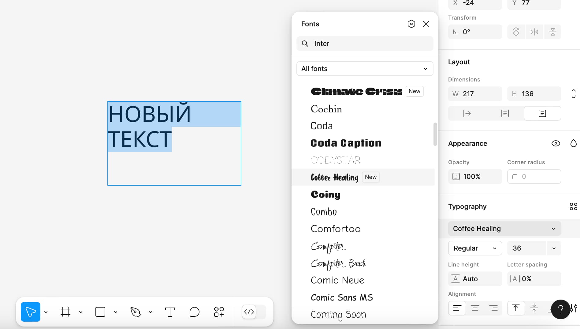
Task: Choose Coffee Healing font
Action: (363, 177)
